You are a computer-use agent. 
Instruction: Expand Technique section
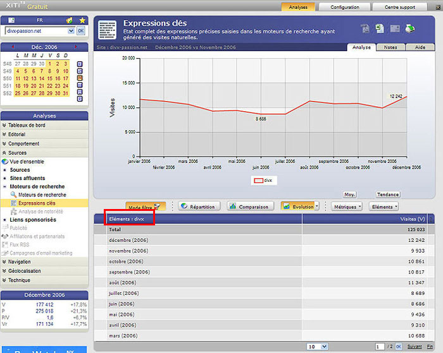pos(44,280)
